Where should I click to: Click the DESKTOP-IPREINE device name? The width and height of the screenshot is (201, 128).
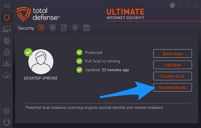point(41,78)
